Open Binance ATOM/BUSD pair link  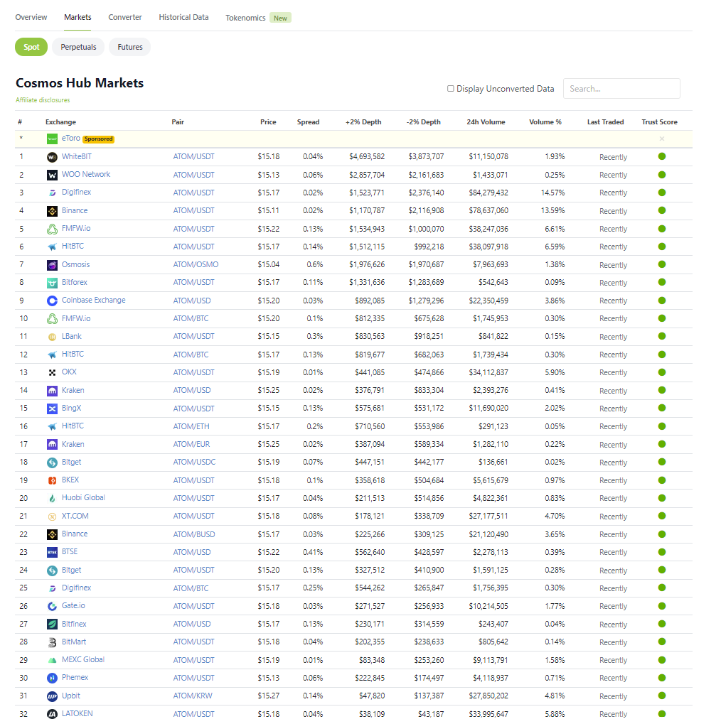pyautogui.click(x=194, y=534)
